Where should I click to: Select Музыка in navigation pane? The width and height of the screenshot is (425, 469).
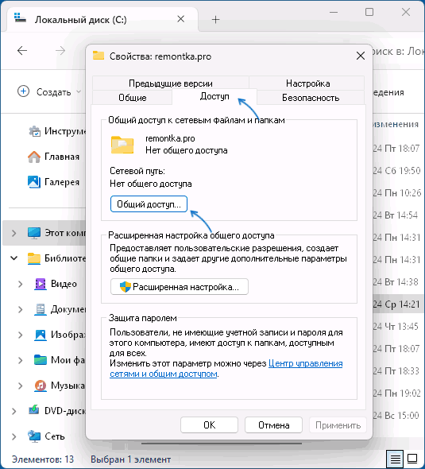(x=68, y=386)
